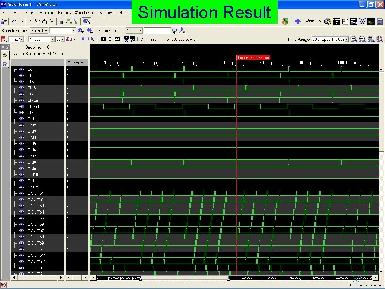The height and width of the screenshot is (289, 385).
Task: Click the copy toolbar icon
Action: (x=37, y=21)
